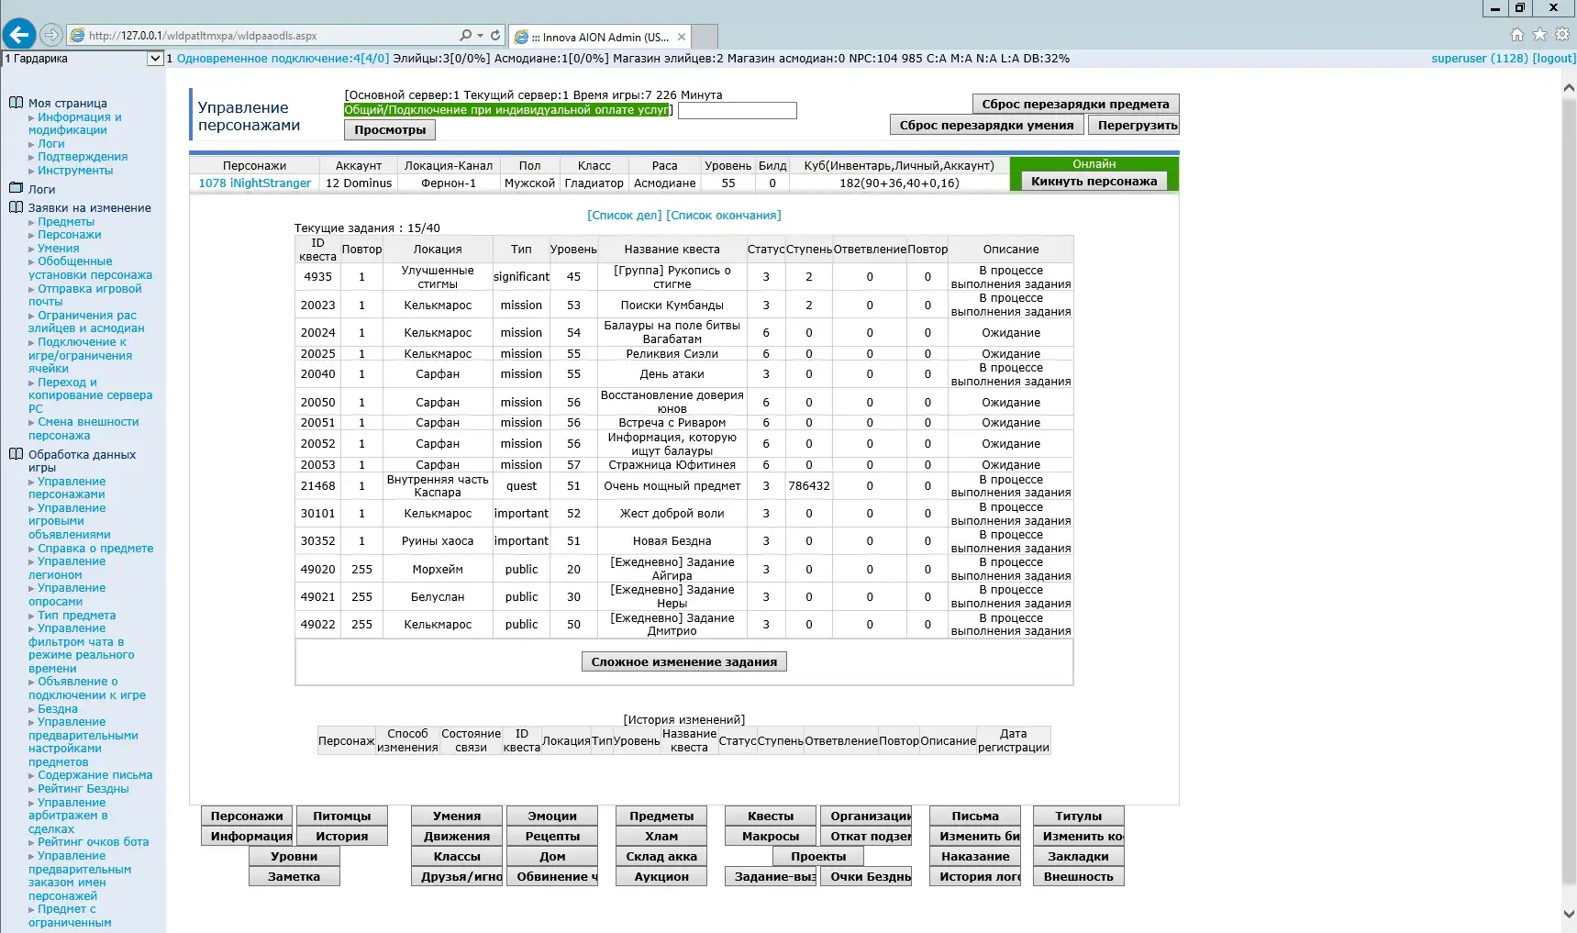
Task: Click the browser URL address field
Action: point(271,36)
